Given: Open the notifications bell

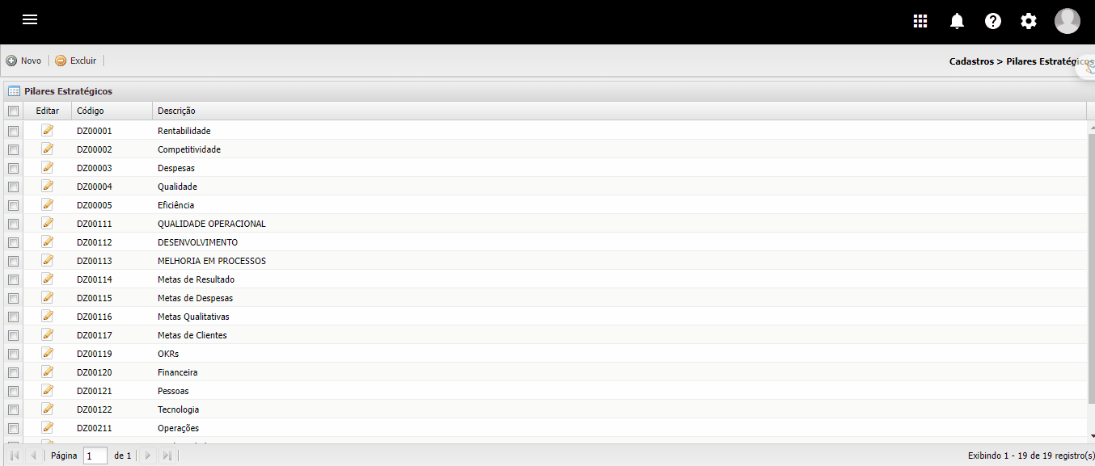Looking at the screenshot, I should [x=958, y=21].
